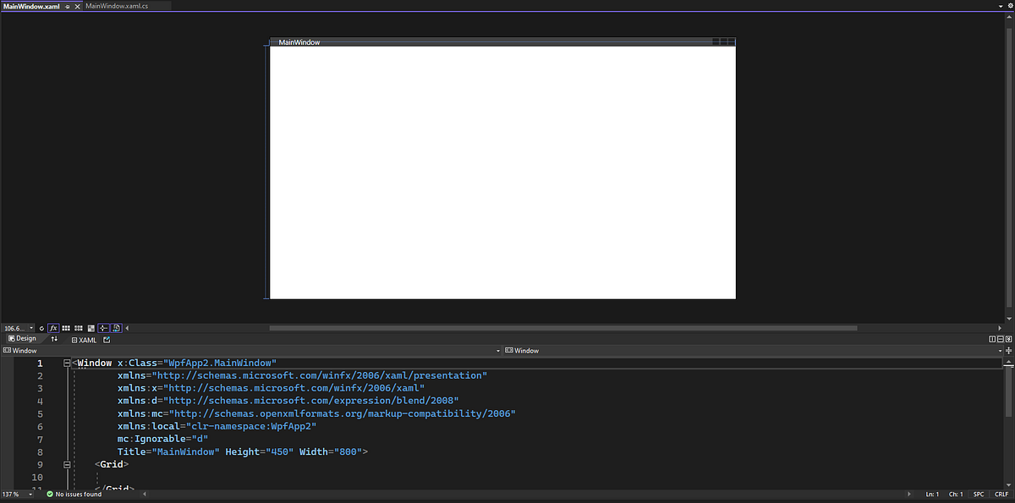Click the No issues found indicator
The height and width of the screenshot is (503, 1015).
74,495
